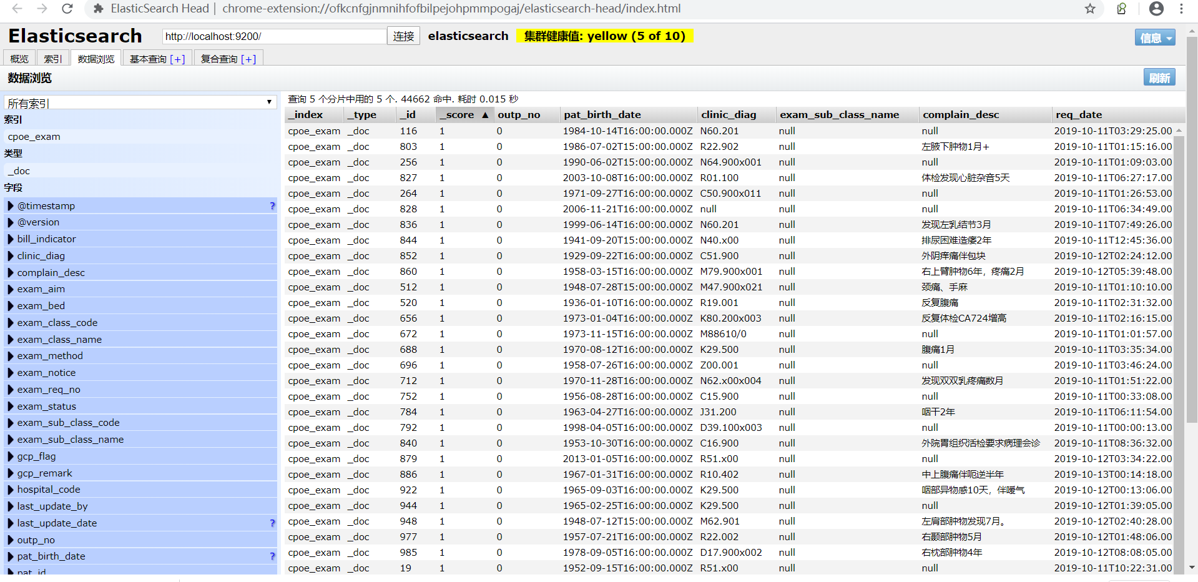
Task: Open the browser three-dot menu
Action: pyautogui.click(x=1181, y=9)
